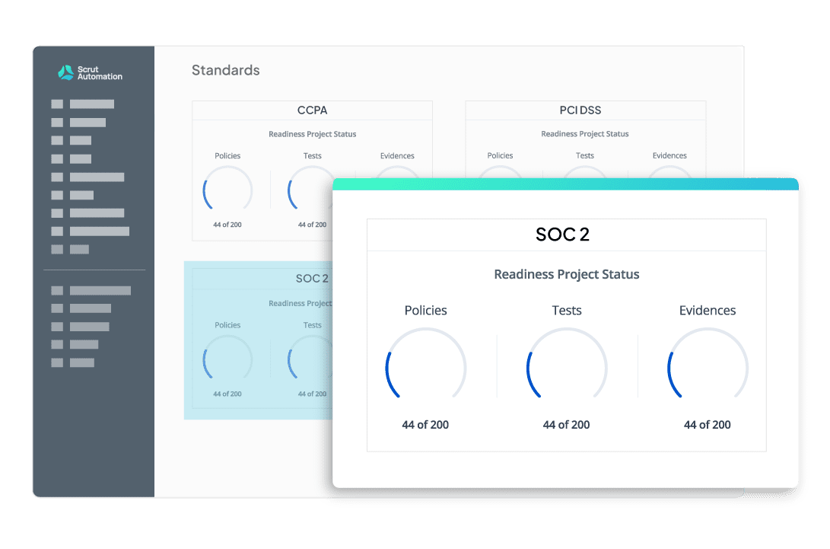Click 44 of 200 under background SOC 2 Tests
The image size is (830, 549).
pos(313,394)
